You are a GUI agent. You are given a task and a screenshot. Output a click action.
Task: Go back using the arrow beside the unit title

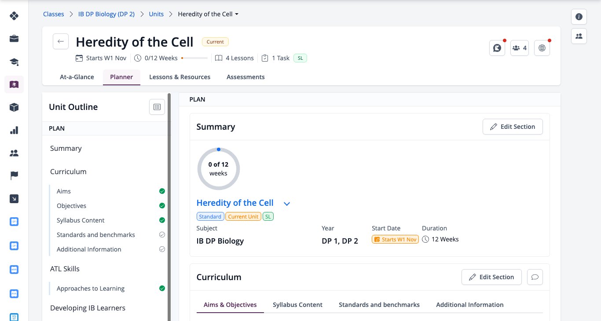pos(61,41)
